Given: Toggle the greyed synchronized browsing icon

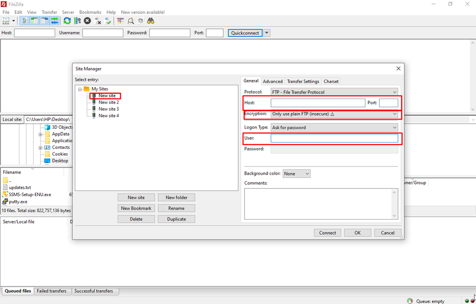Looking at the screenshot, I should click(141, 21).
